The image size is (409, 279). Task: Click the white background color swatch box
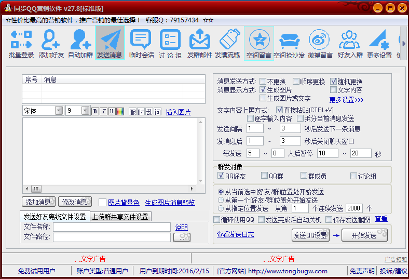[x=103, y=202]
